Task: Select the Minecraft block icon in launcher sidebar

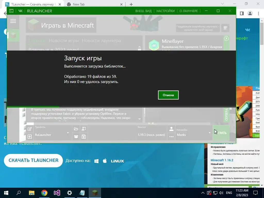Action: click(x=13, y=36)
